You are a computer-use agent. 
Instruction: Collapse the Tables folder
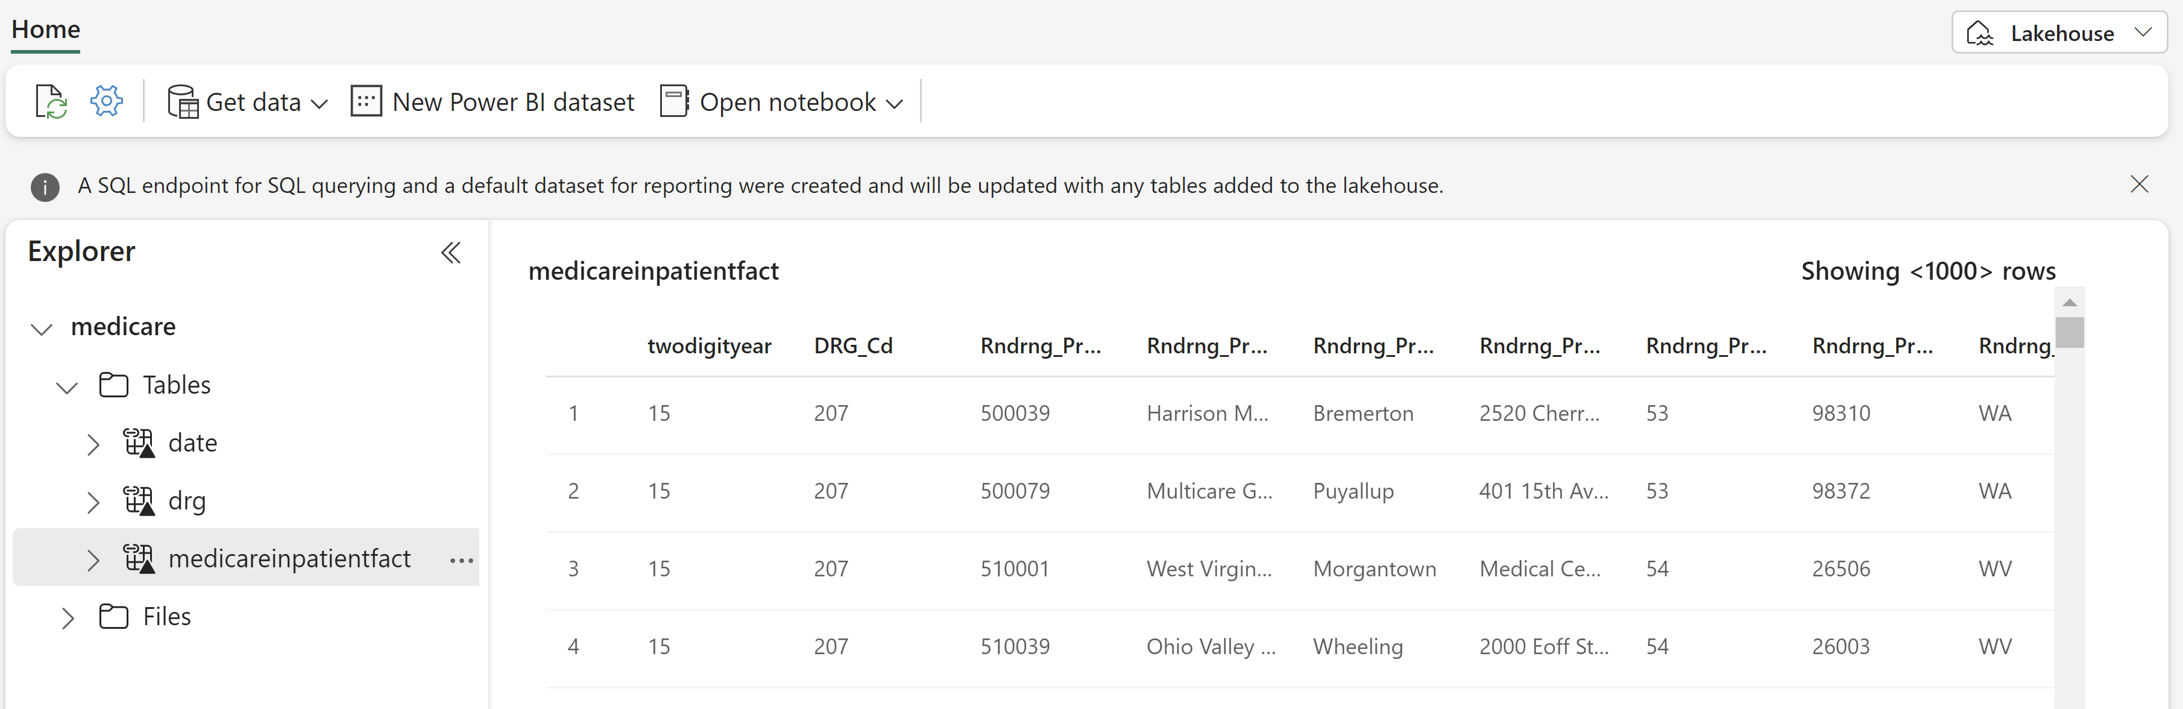click(67, 387)
